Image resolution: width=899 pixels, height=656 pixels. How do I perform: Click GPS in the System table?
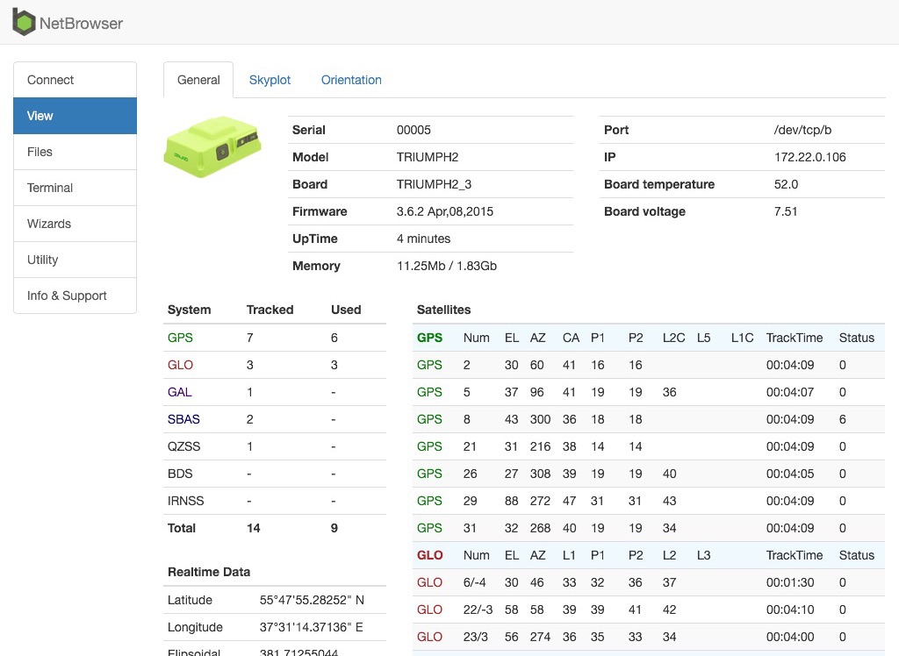(x=180, y=338)
